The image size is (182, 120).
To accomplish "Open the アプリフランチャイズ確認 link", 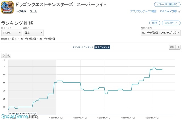I will click(143, 11).
